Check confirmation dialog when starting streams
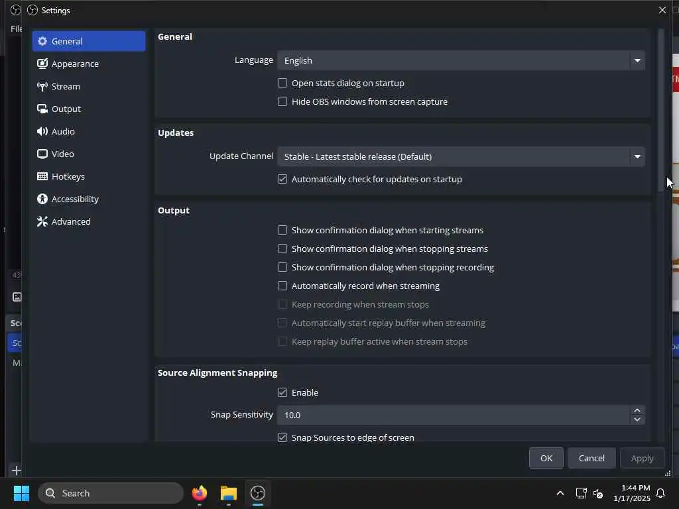Viewport: 679px width, 509px height. tap(282, 230)
